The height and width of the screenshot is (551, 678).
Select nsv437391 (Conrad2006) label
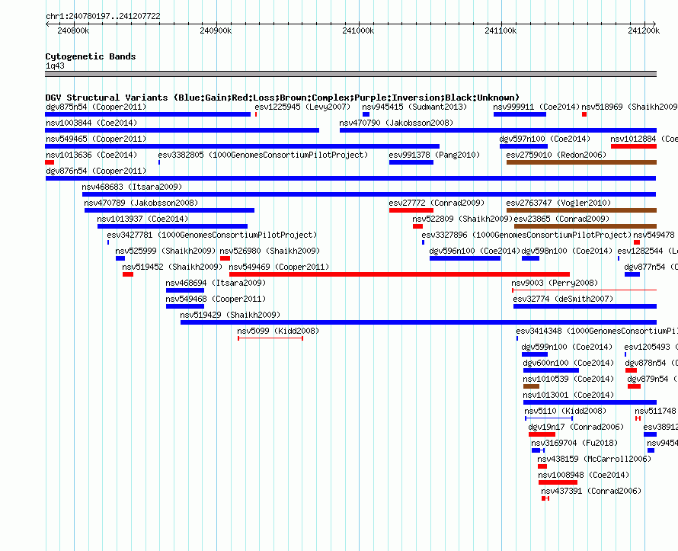click(x=591, y=491)
